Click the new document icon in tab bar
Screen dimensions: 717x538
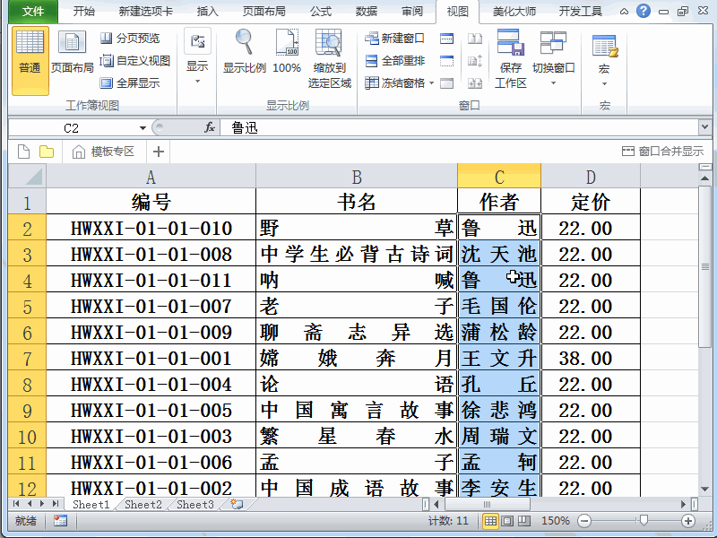click(24, 152)
